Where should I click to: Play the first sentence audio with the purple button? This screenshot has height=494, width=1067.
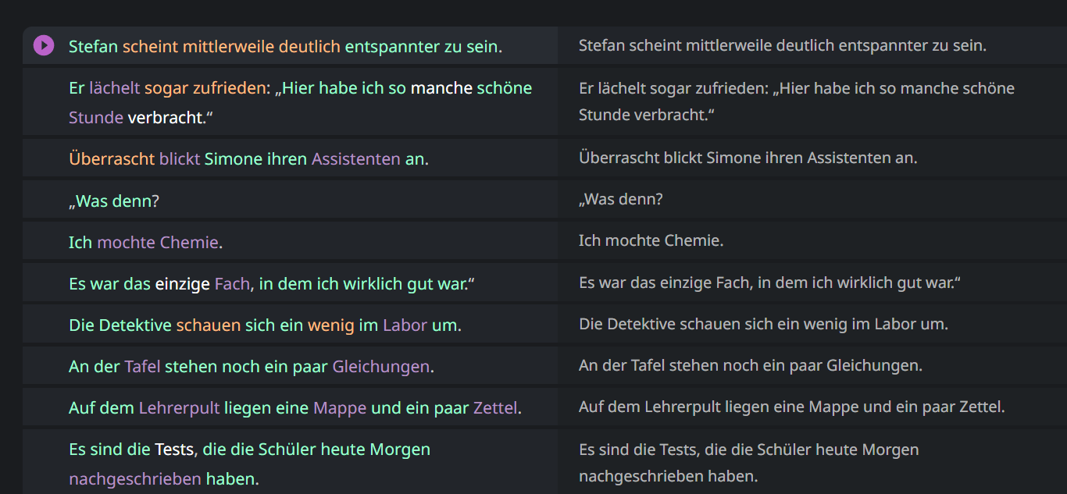coord(44,46)
